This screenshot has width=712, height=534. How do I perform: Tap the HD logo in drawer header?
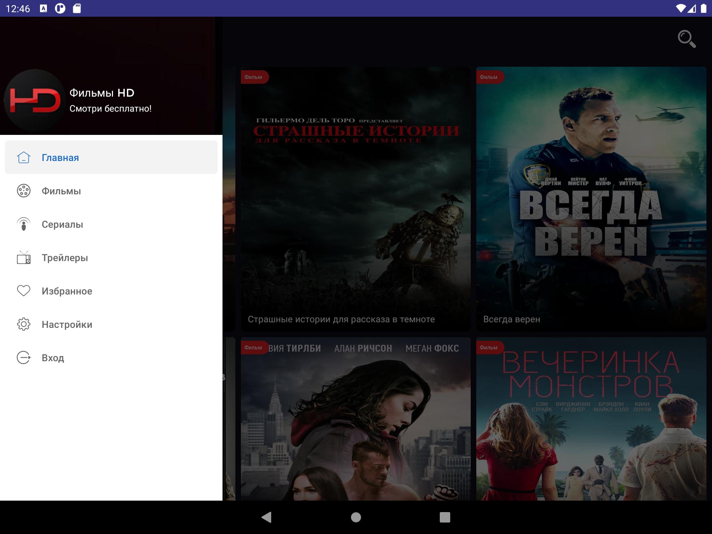pyautogui.click(x=34, y=100)
